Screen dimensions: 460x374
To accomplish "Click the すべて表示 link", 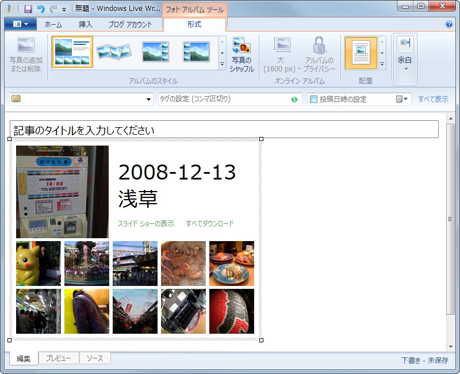I will pos(432,98).
